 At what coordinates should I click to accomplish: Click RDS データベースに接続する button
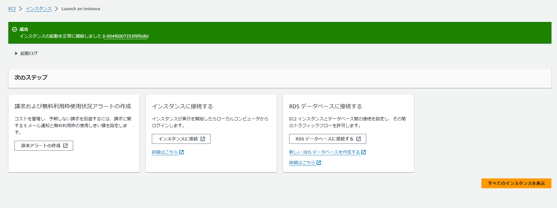(x=328, y=139)
